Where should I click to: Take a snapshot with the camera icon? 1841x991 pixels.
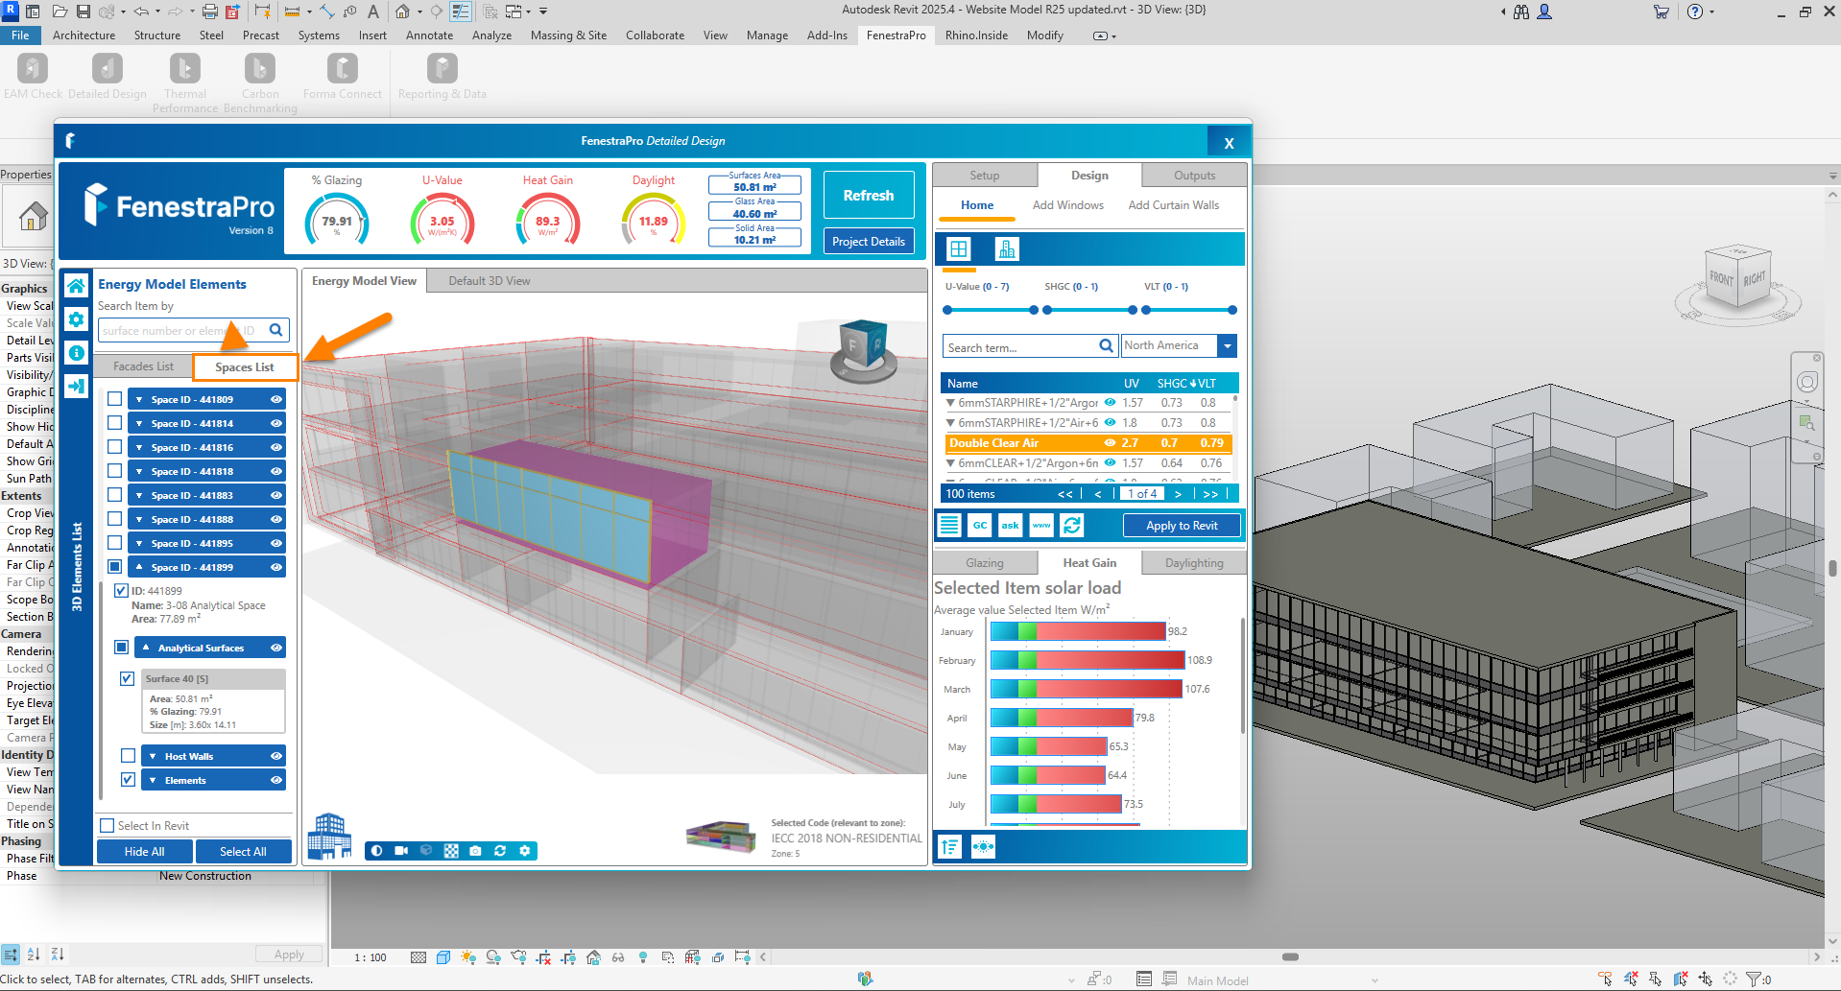pyautogui.click(x=475, y=851)
